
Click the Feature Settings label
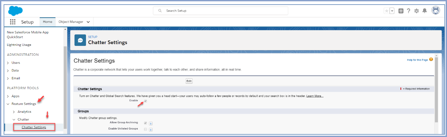coord(24,104)
